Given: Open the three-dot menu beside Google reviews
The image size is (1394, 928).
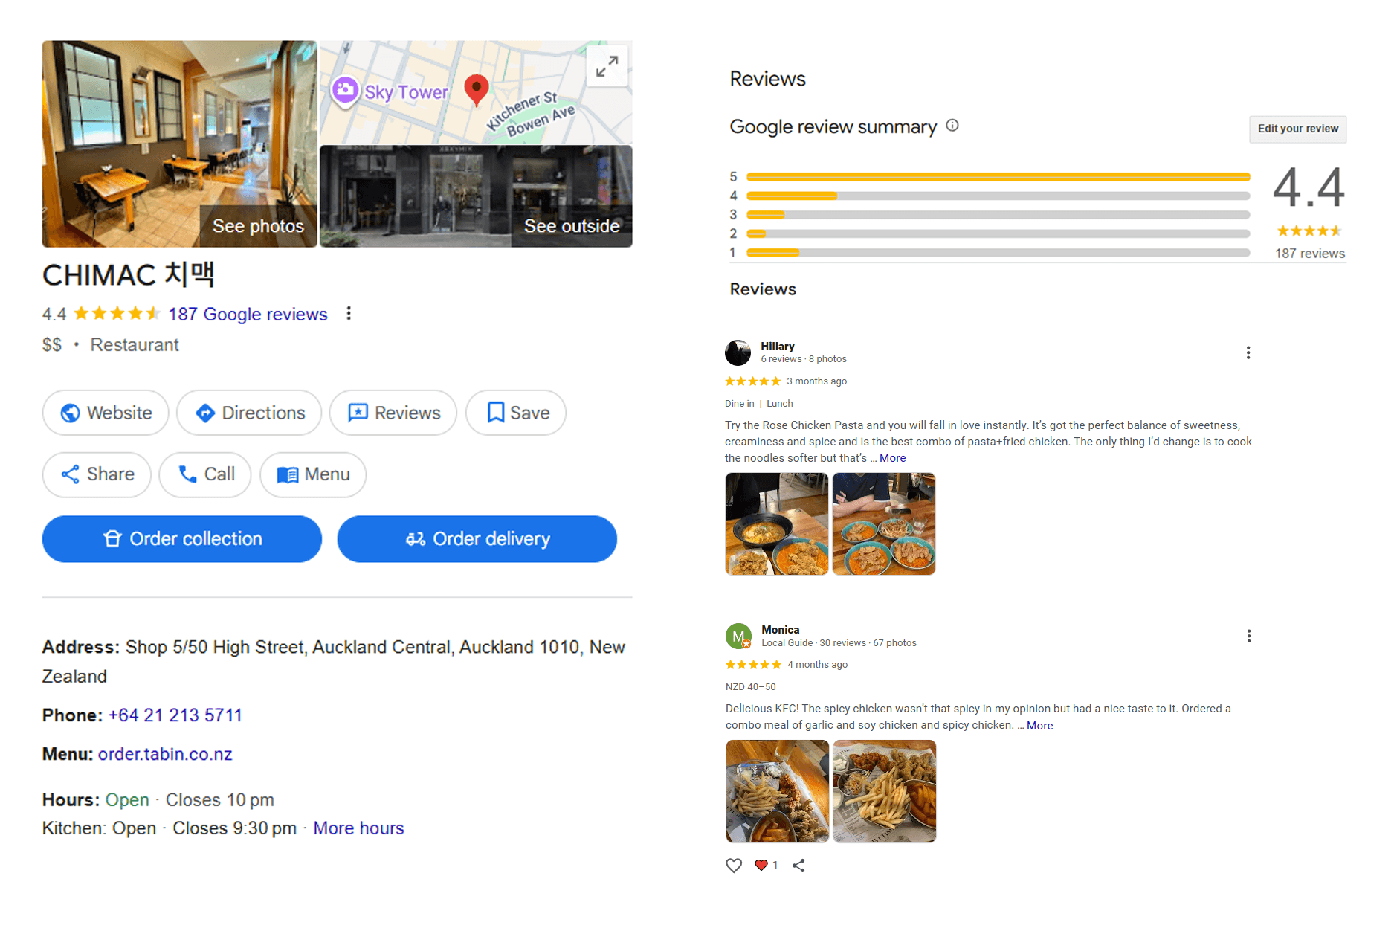Looking at the screenshot, I should (349, 314).
